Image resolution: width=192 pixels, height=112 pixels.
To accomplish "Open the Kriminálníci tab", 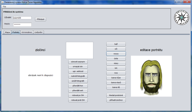I will [x=27, y=32].
